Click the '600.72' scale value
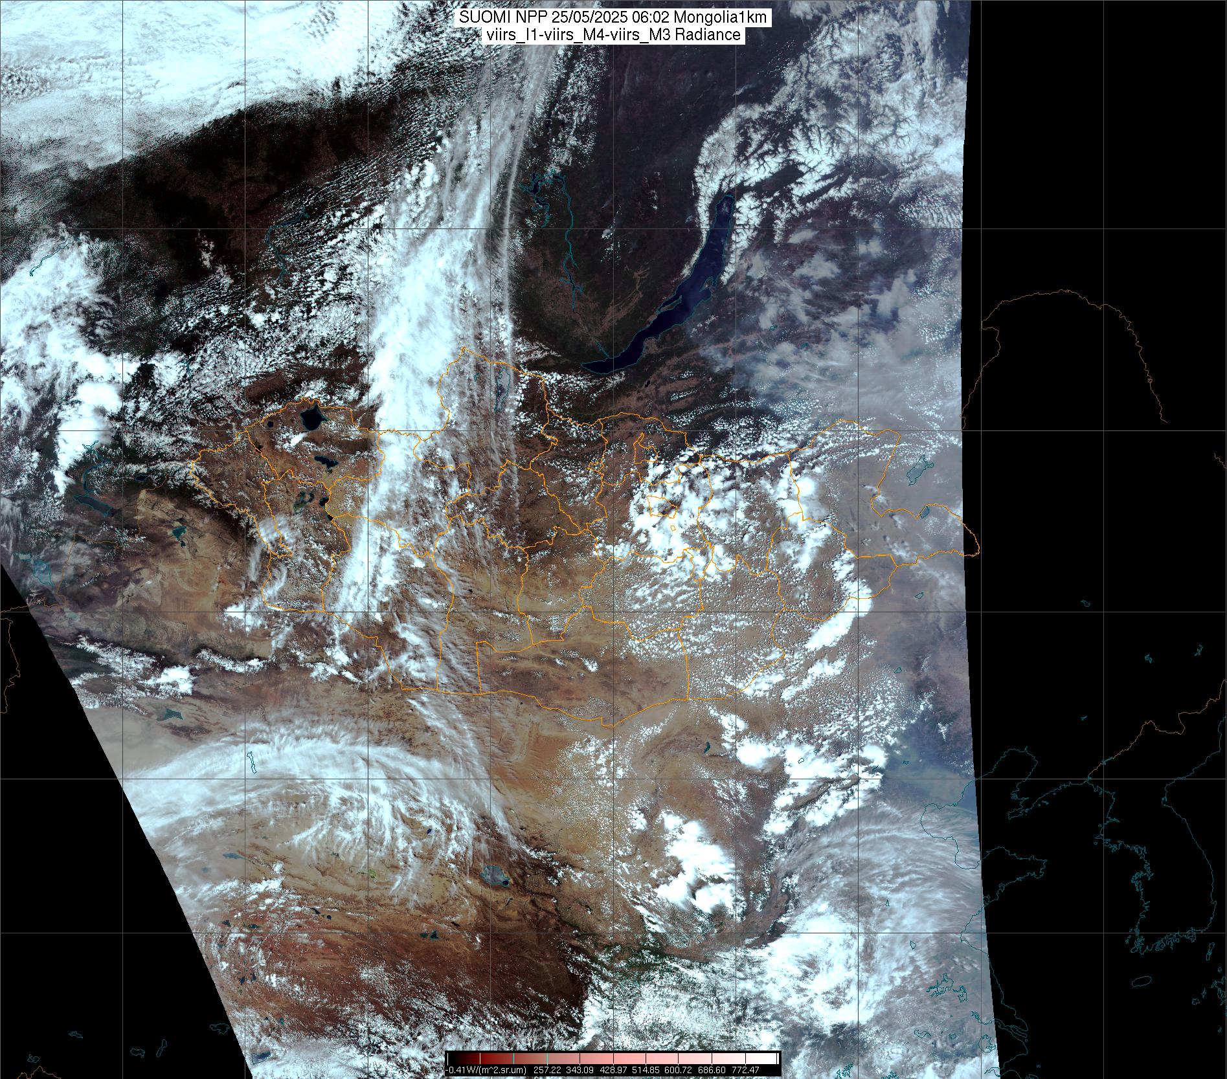Image resolution: width=1227 pixels, height=1079 pixels. pos(678,1070)
